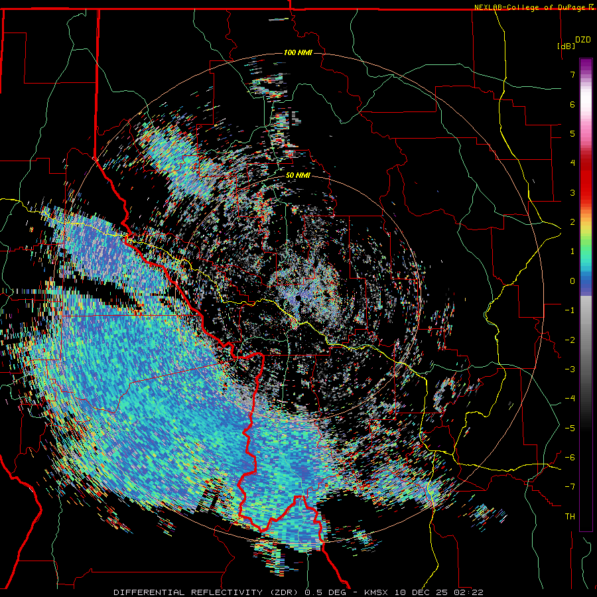Viewport: 597px width, 597px height.
Task: Click the 5 value on the color scale
Action: coord(572,133)
